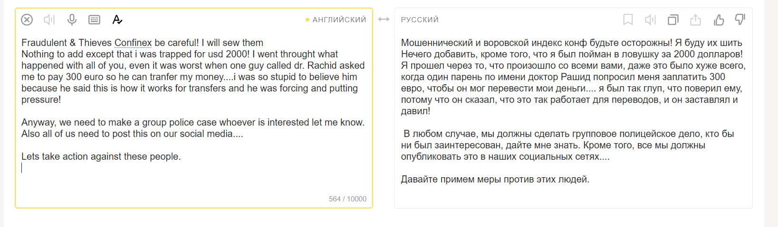
Task: Click the Russian line "Давайте примем меры против этих людей."
Action: pyautogui.click(x=495, y=179)
